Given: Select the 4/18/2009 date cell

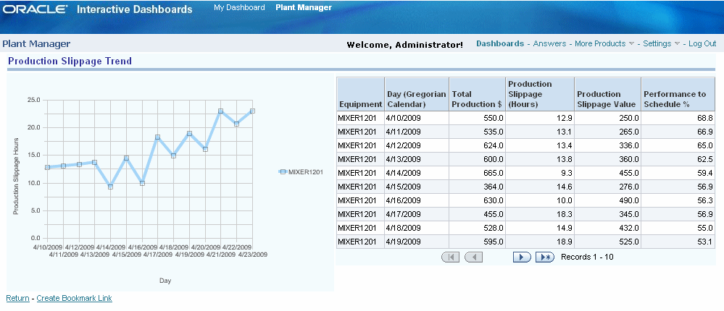Looking at the screenshot, I should [417, 228].
